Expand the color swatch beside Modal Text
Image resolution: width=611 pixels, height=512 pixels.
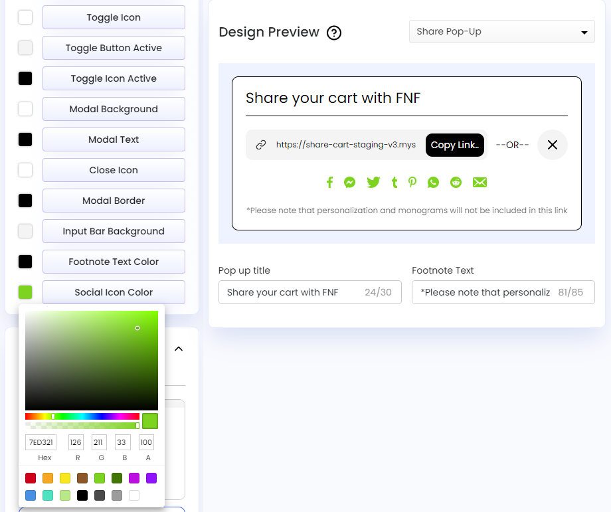25,139
